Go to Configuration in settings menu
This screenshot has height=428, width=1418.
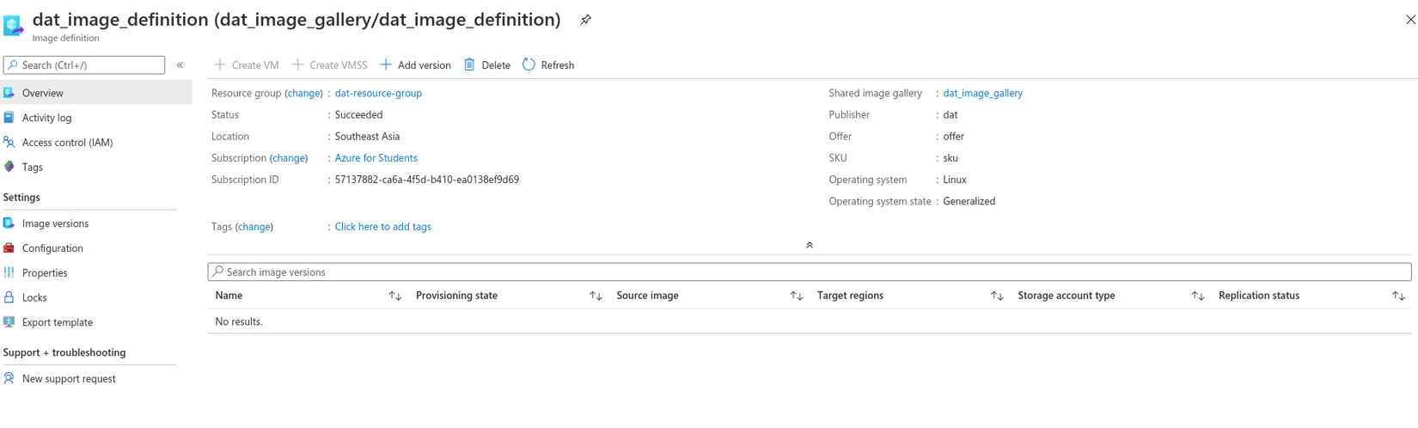(x=52, y=248)
